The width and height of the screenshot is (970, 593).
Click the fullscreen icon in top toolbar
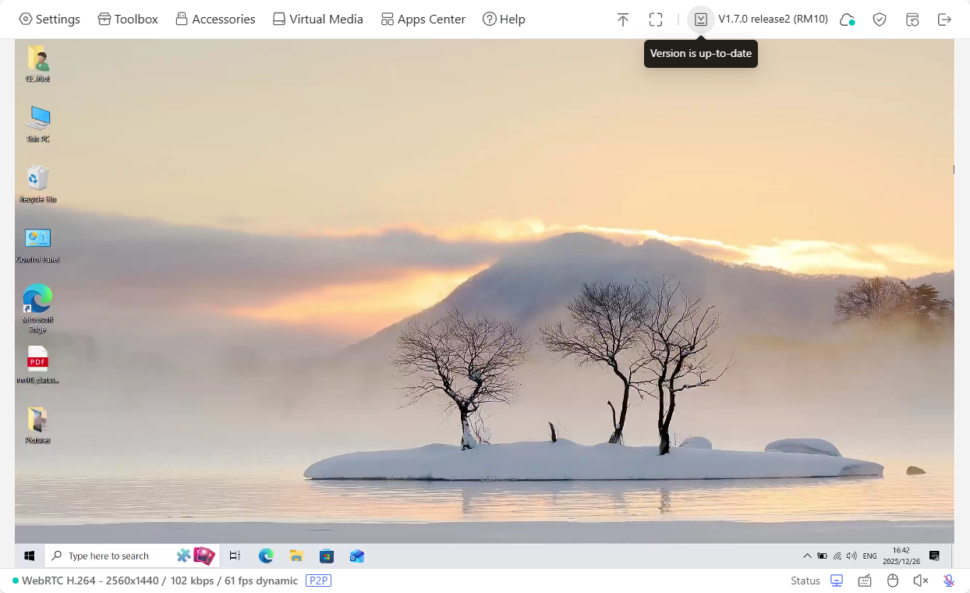[x=656, y=20]
